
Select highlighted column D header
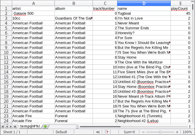(x=144, y=3)
